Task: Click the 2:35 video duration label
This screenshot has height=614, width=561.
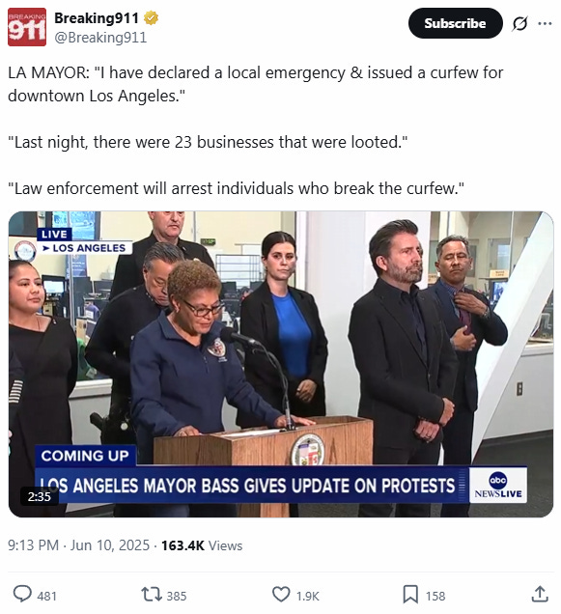Action: (40, 496)
